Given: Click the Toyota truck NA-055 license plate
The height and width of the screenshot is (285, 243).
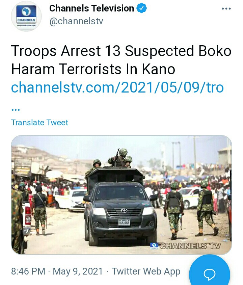Looking at the screenshot, I should (x=124, y=222).
